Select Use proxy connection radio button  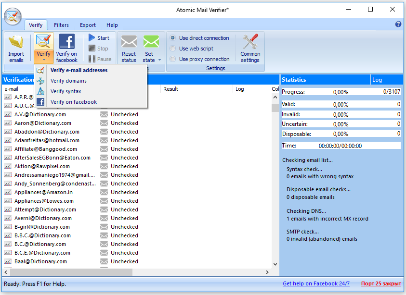(173, 59)
